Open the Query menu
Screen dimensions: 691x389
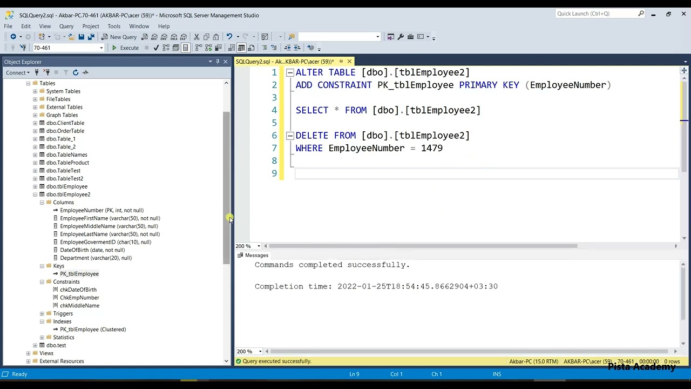pyautogui.click(x=66, y=26)
